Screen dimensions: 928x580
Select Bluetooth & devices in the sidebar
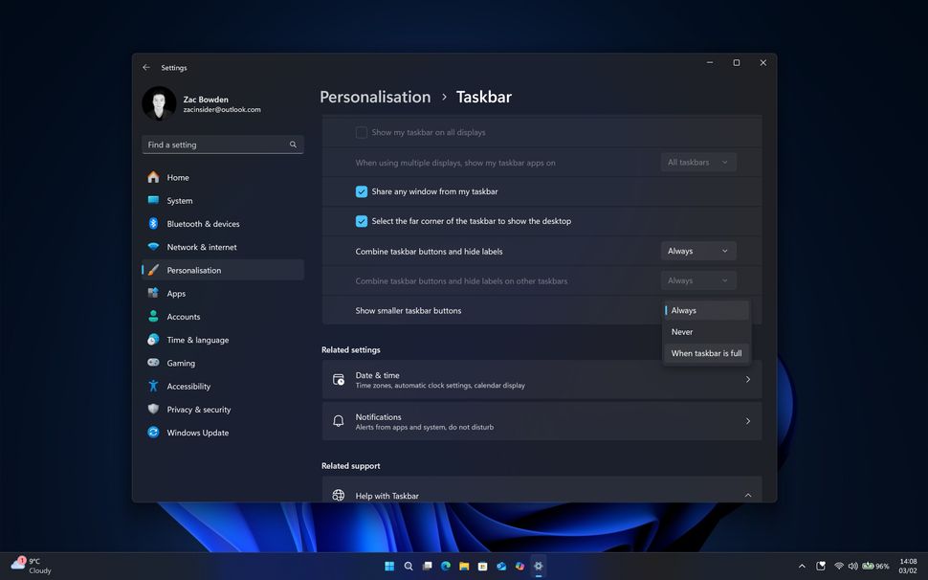click(205, 223)
